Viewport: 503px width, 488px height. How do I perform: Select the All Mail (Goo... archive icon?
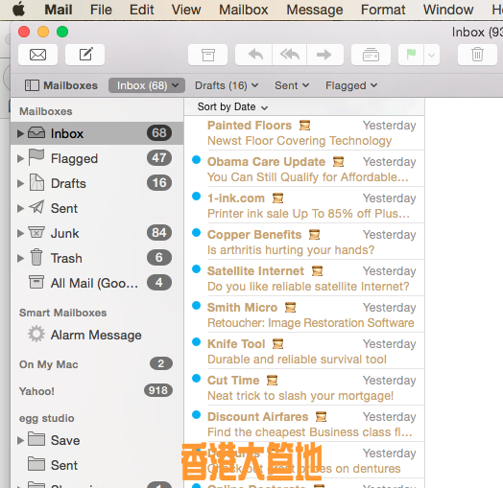pos(36,282)
